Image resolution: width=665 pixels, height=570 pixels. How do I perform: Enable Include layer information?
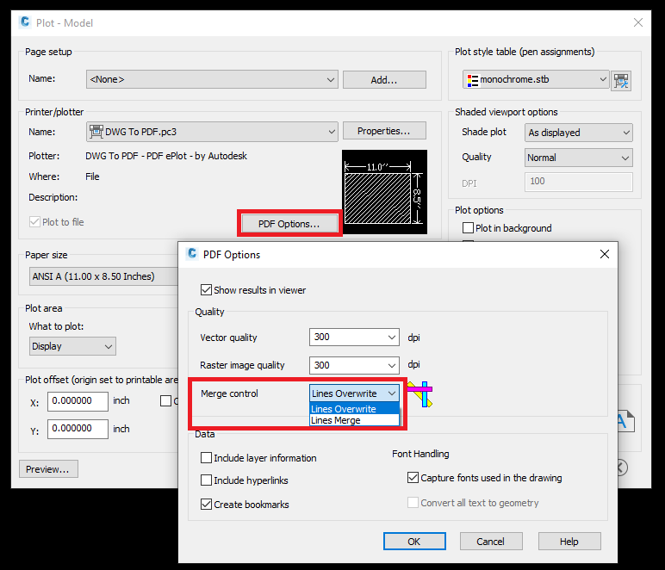tap(206, 458)
